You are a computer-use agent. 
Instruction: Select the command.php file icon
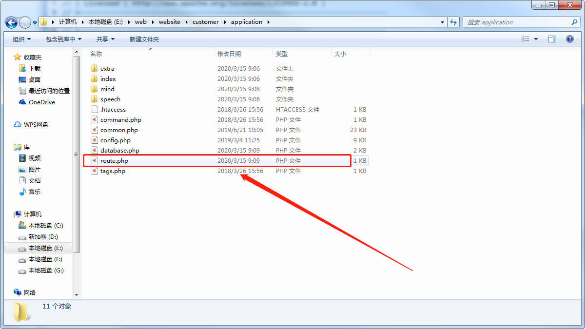coord(95,120)
